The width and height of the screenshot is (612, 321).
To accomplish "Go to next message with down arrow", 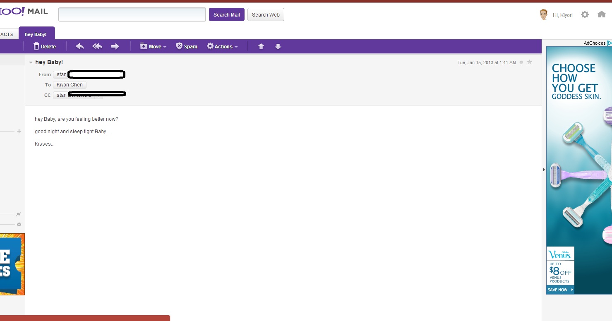I will (x=278, y=46).
